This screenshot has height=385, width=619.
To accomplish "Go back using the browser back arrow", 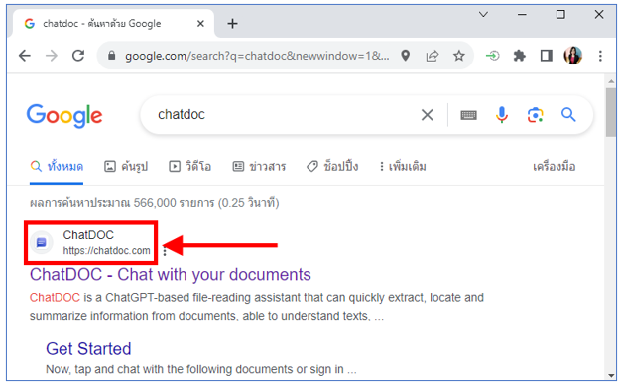I will point(25,56).
